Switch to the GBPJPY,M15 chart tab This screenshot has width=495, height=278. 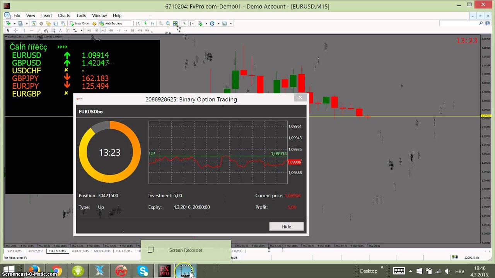point(35,251)
